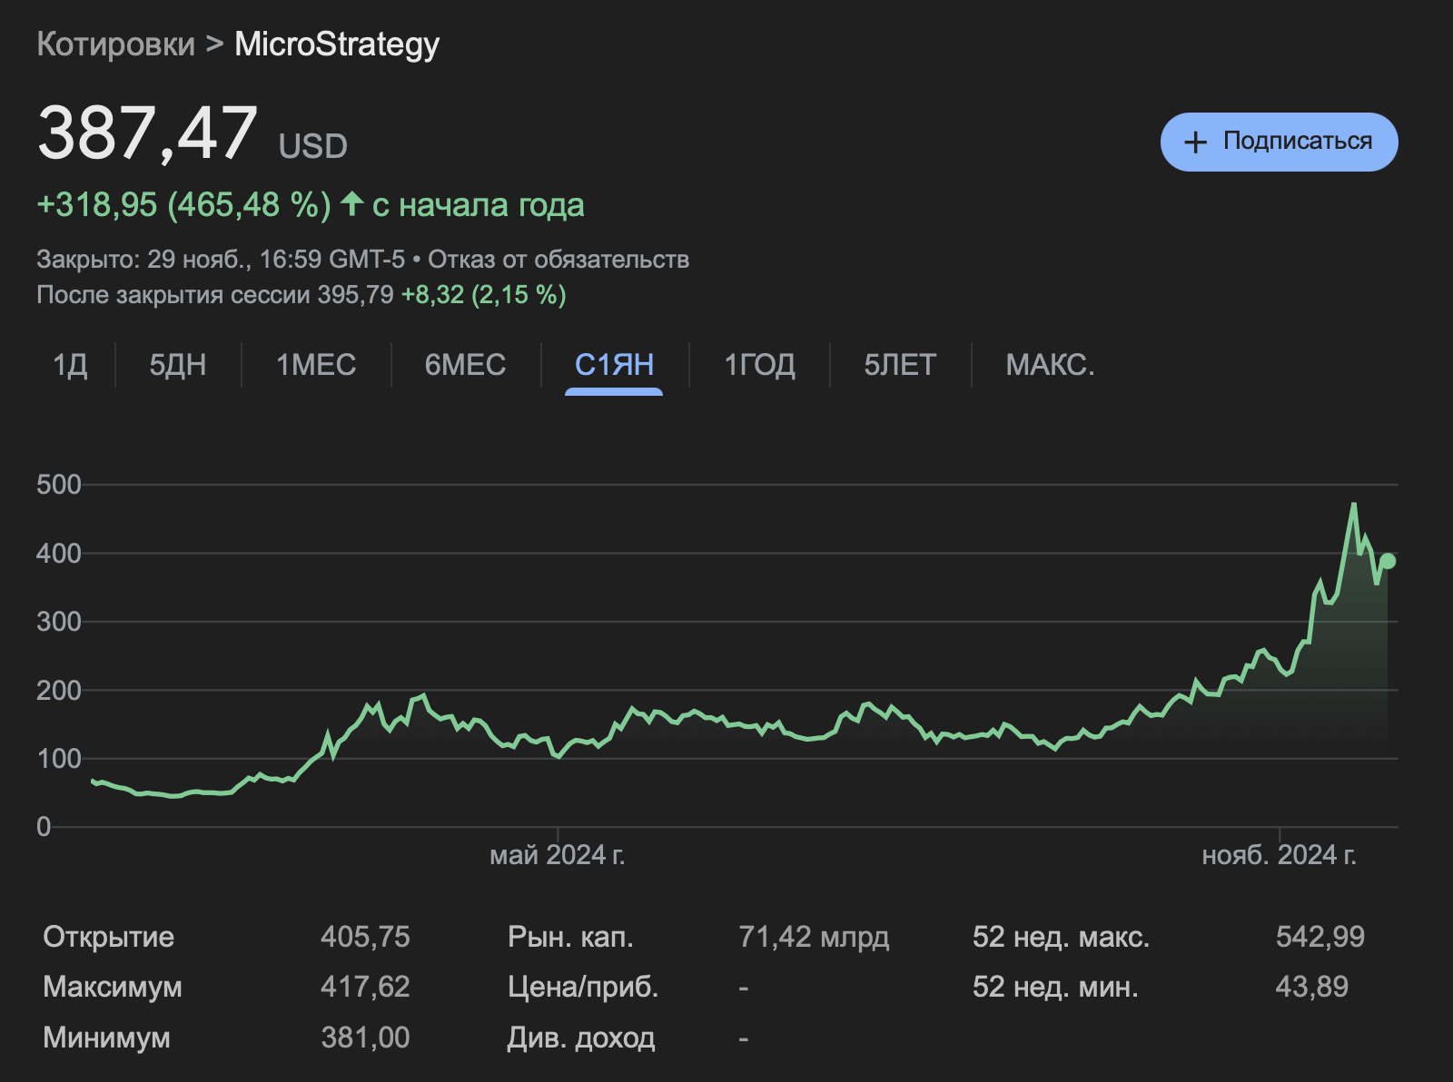
Task: Click the 400 y-axis label
Action: 58,553
